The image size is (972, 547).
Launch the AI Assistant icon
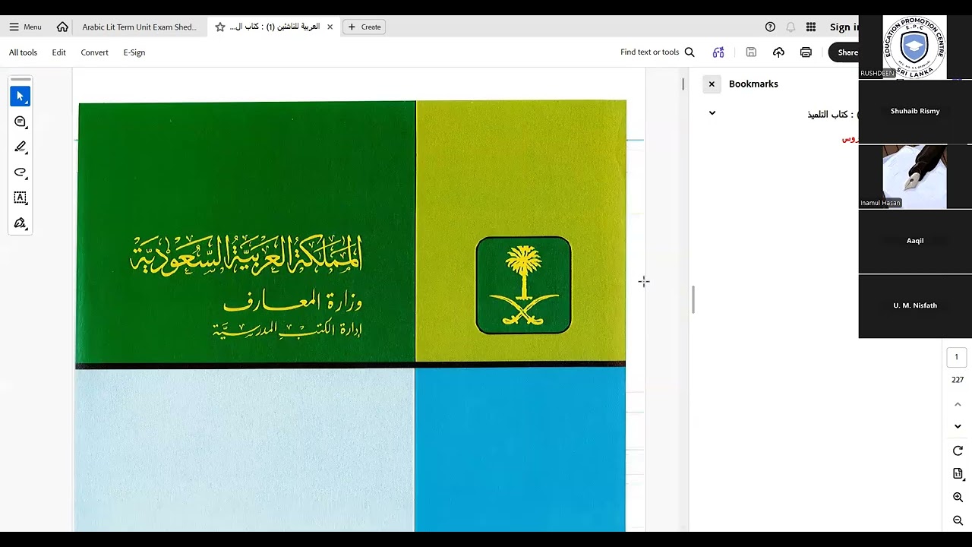718,52
